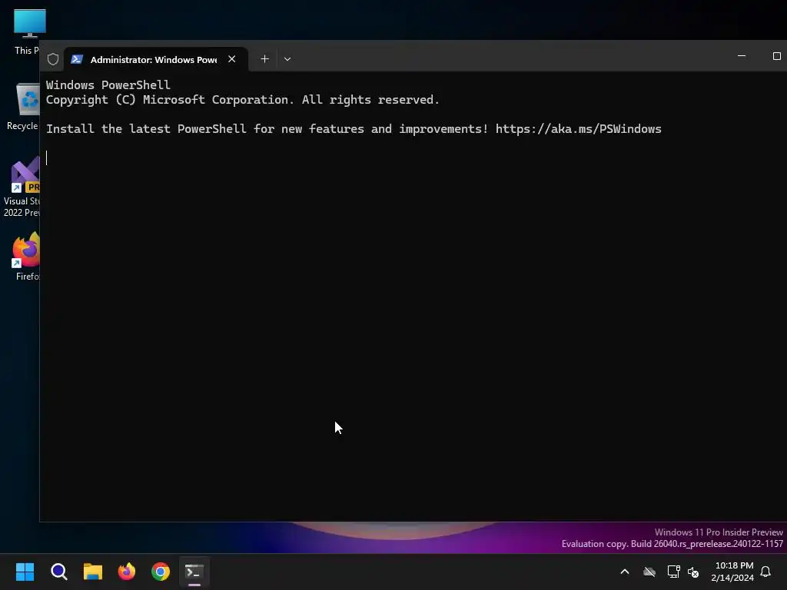Screen dimensions: 787x590
Task: Click the muted volume tray icon
Action: click(693, 572)
